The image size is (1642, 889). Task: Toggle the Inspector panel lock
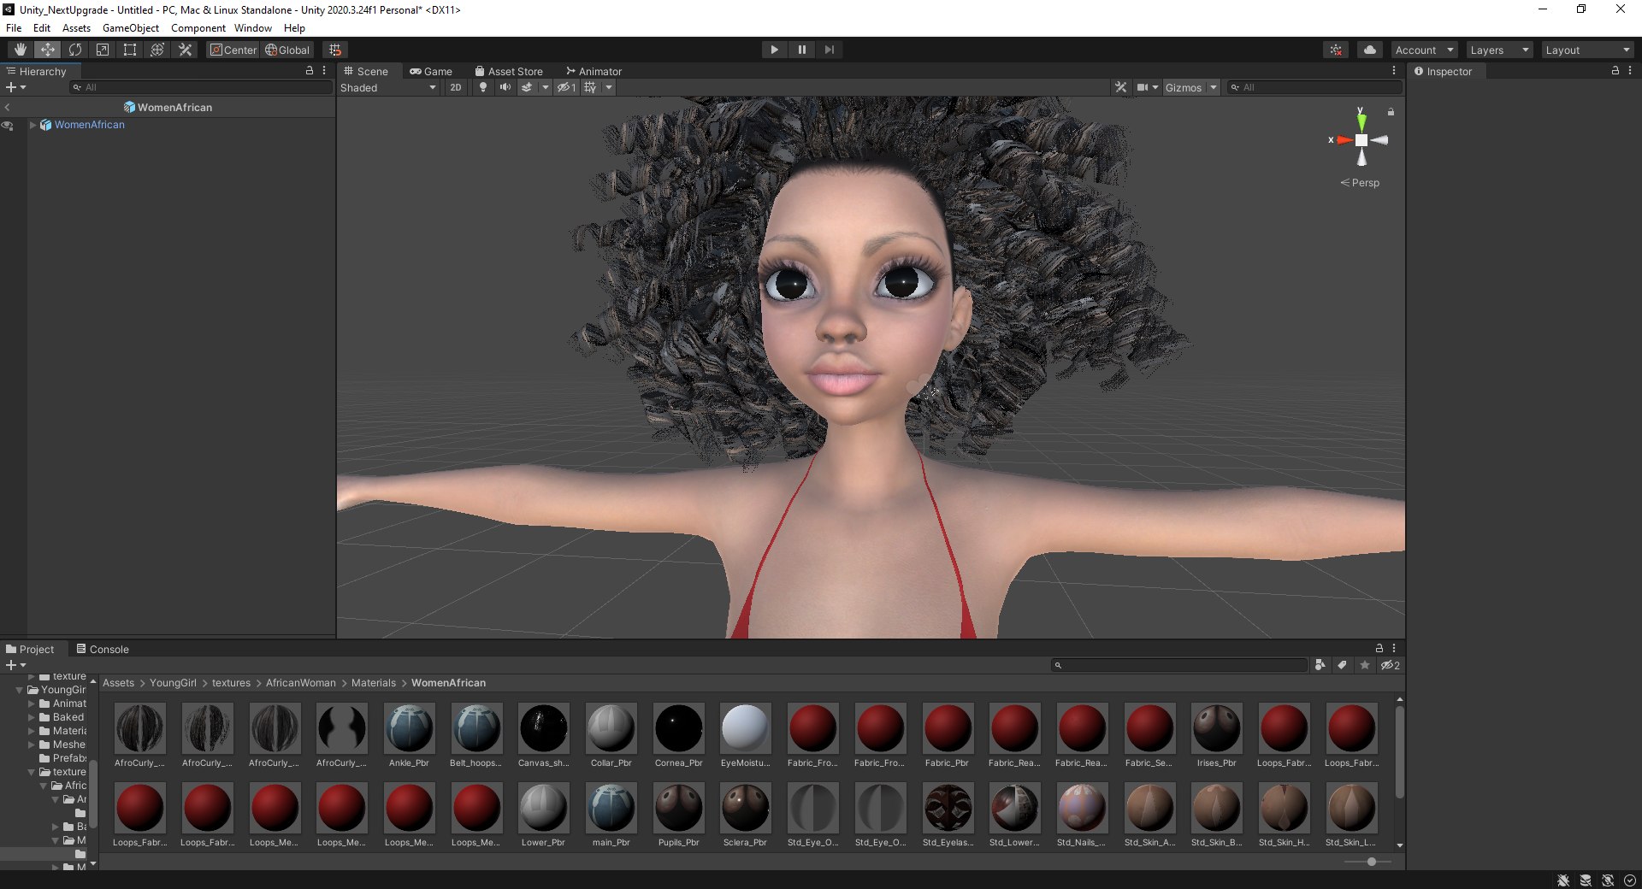(1615, 71)
